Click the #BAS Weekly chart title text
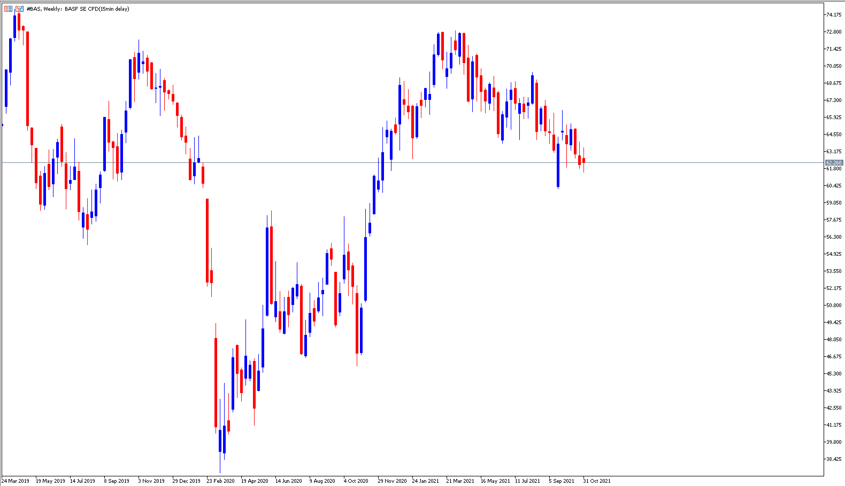Viewport: 845px width, 486px height. [x=78, y=9]
